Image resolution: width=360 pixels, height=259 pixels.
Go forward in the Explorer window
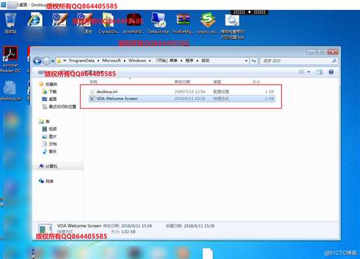click(x=46, y=61)
